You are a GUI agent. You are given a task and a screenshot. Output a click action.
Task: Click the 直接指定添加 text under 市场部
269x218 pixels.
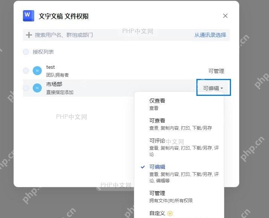point(60,92)
